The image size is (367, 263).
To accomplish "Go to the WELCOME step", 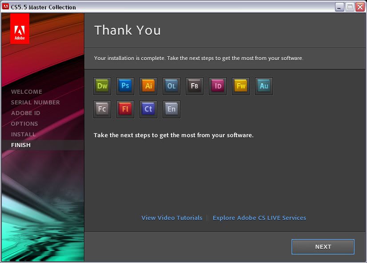I will point(27,92).
